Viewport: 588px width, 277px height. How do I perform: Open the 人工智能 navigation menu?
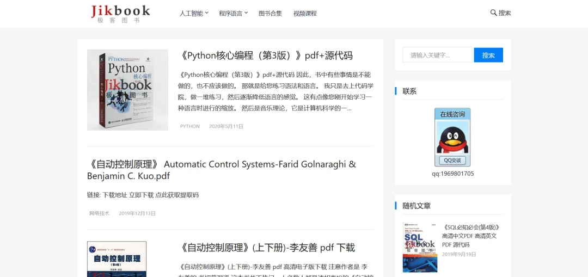(191, 14)
